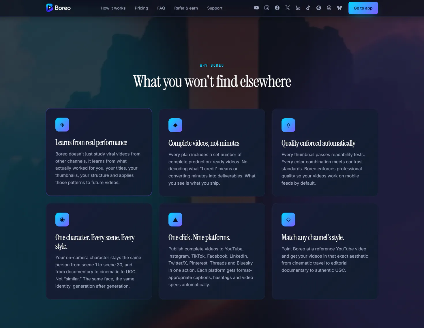
Task: Click the diamond icon above 'Complete videos, not minutes'
Action: [175, 125]
